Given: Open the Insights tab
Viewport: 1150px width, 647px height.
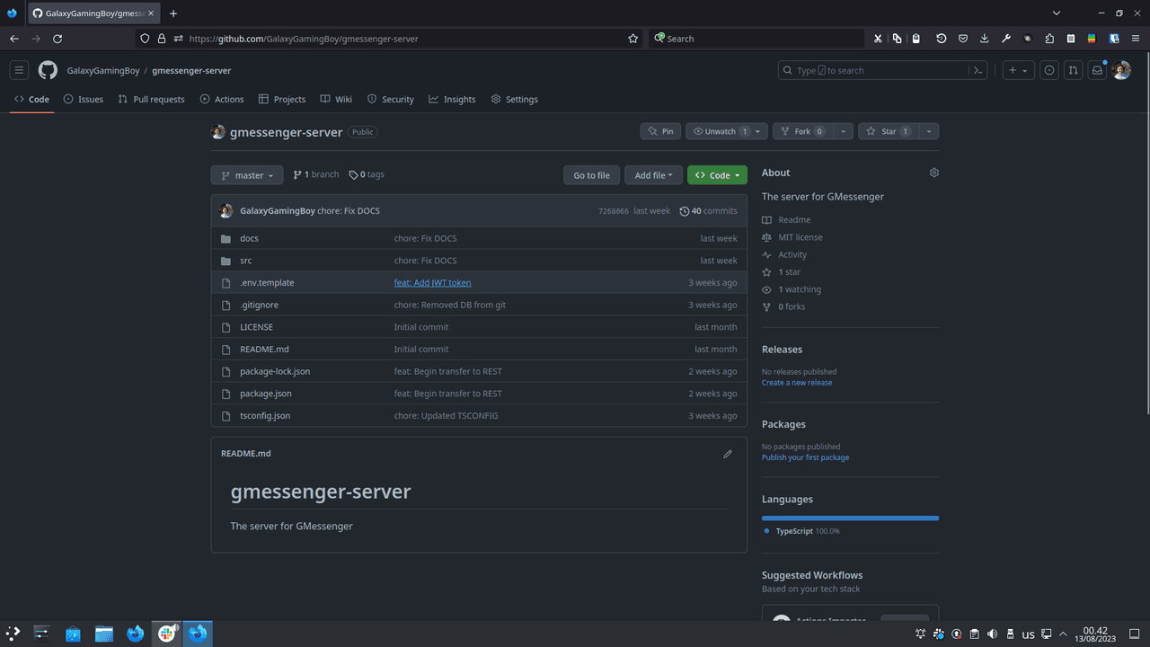Looking at the screenshot, I should pyautogui.click(x=452, y=99).
